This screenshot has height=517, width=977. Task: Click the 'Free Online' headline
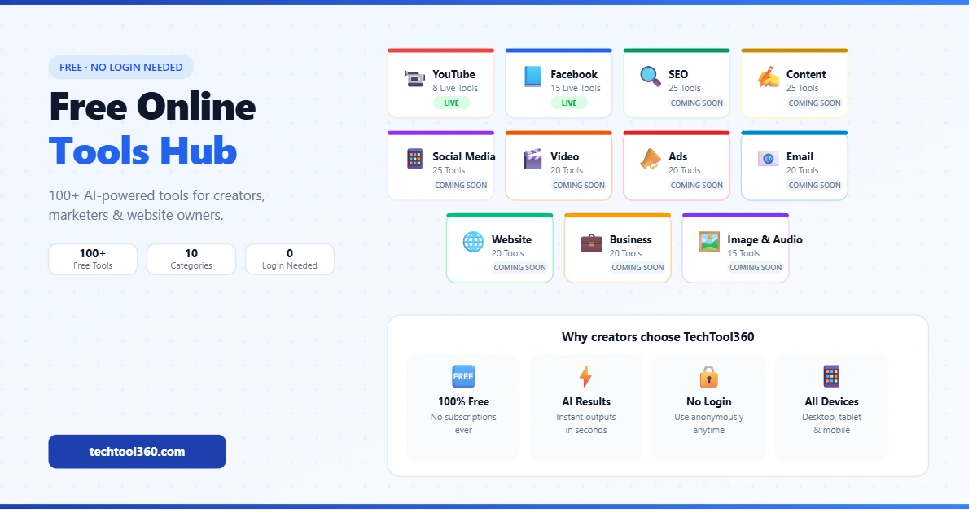[x=152, y=106]
